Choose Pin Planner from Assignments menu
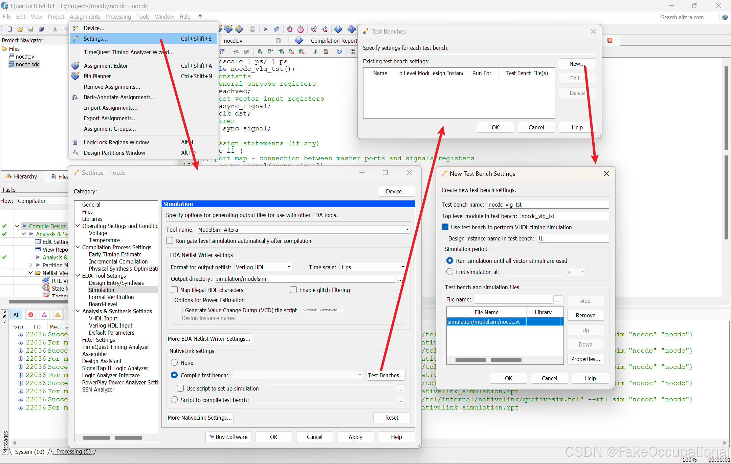The width and height of the screenshot is (731, 464). 97,76
